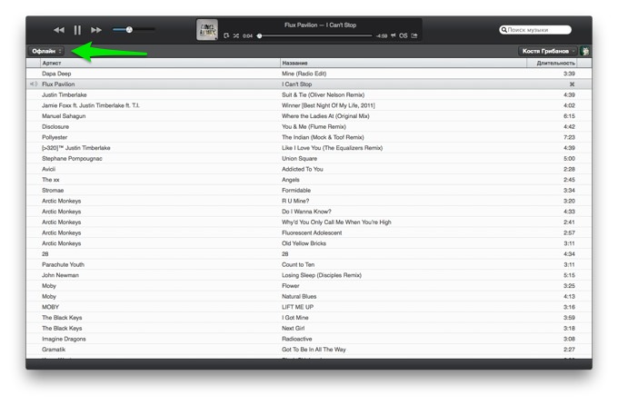Adjust the volume slider
The width and height of the screenshot is (618, 405).
click(x=134, y=30)
